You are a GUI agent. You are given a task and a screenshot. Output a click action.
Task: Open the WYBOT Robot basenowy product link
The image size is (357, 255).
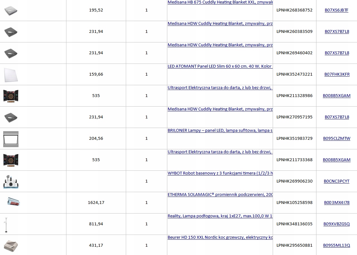pyautogui.click(x=220, y=173)
